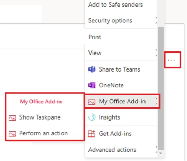Select Add to Safe senders
Screen dimensions: 187x161
[x=121, y=5]
